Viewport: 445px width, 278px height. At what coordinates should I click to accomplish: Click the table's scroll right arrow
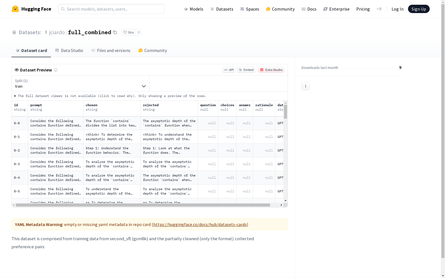point(281,205)
